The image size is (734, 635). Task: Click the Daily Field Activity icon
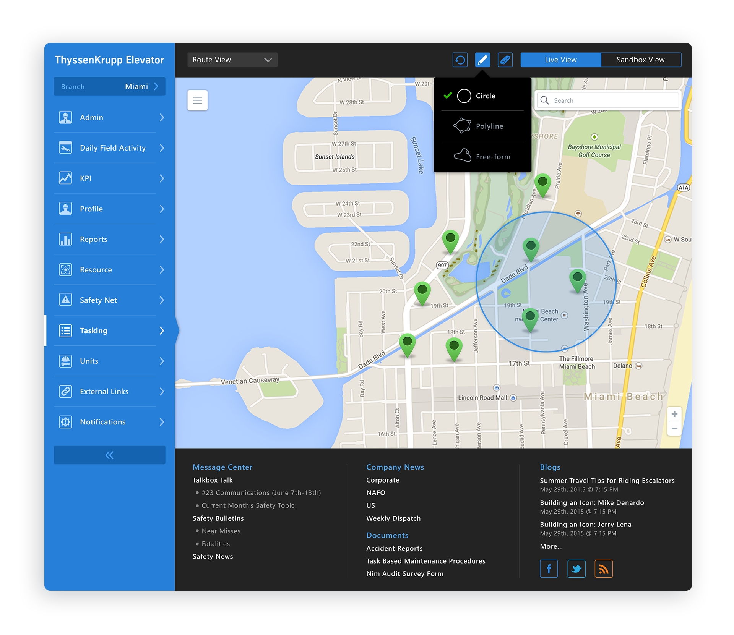point(65,148)
